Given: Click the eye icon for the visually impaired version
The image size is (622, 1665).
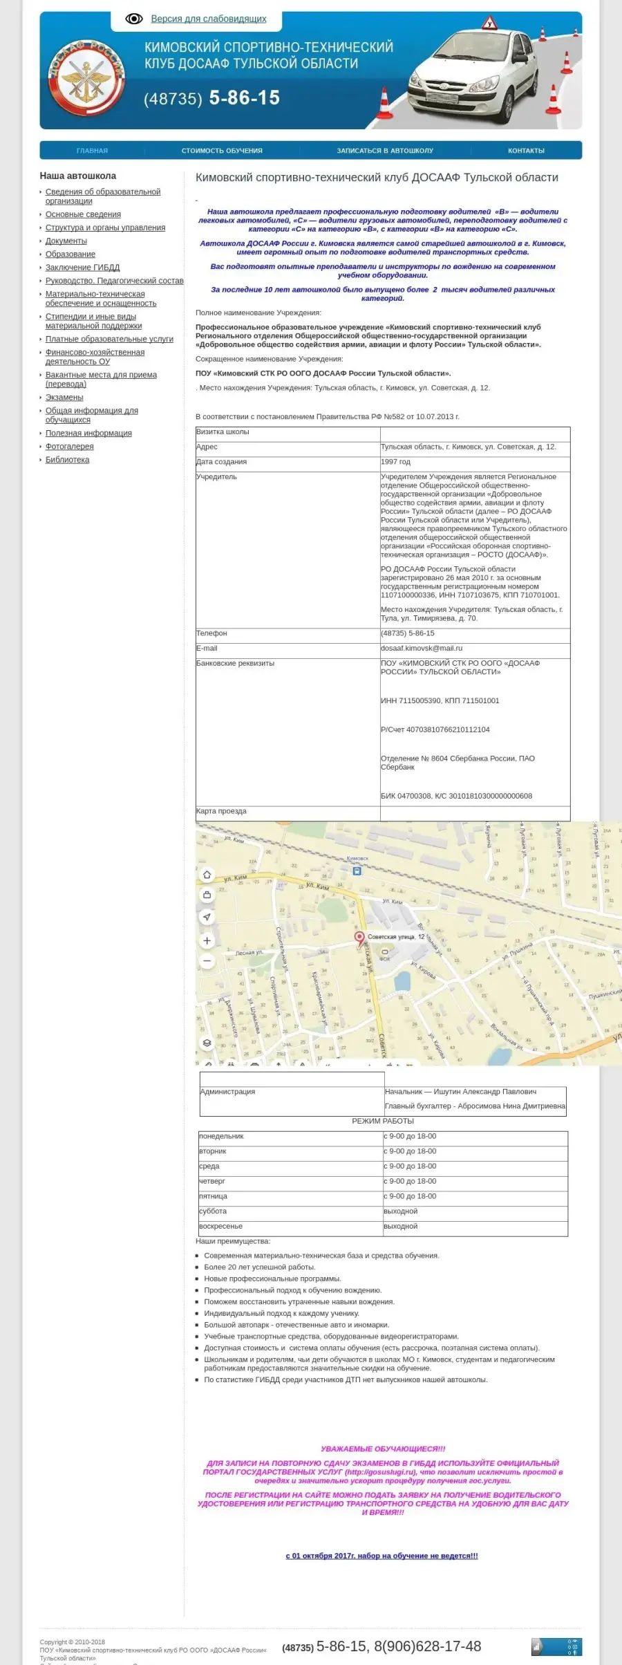Looking at the screenshot, I should [x=134, y=19].
